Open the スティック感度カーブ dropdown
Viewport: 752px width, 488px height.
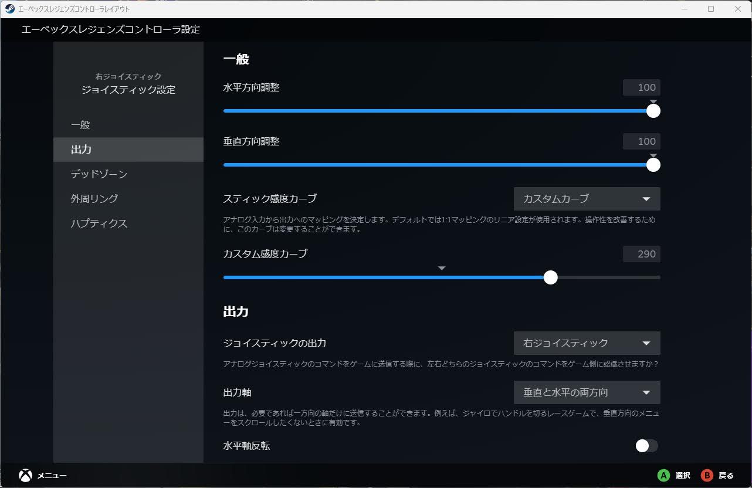(x=587, y=199)
